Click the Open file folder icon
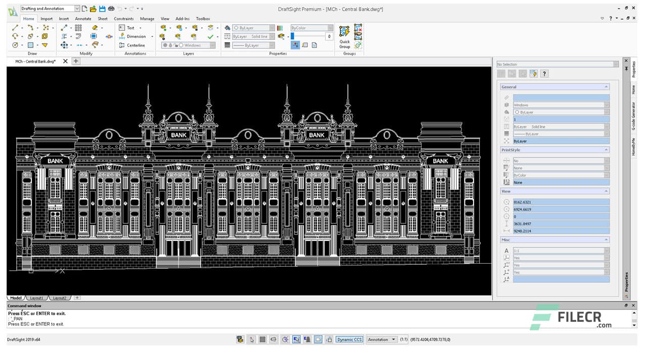 point(93,9)
